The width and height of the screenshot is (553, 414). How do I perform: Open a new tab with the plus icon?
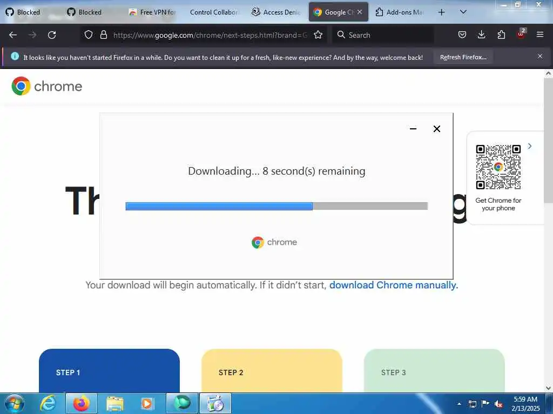[x=441, y=12]
